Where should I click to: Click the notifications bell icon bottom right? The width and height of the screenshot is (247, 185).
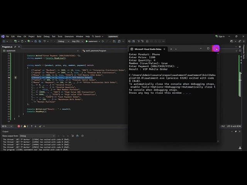tap(240, 148)
